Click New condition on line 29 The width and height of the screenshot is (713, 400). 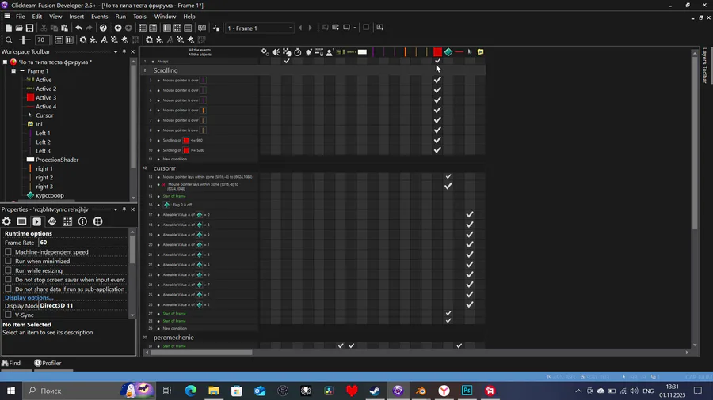(x=175, y=328)
